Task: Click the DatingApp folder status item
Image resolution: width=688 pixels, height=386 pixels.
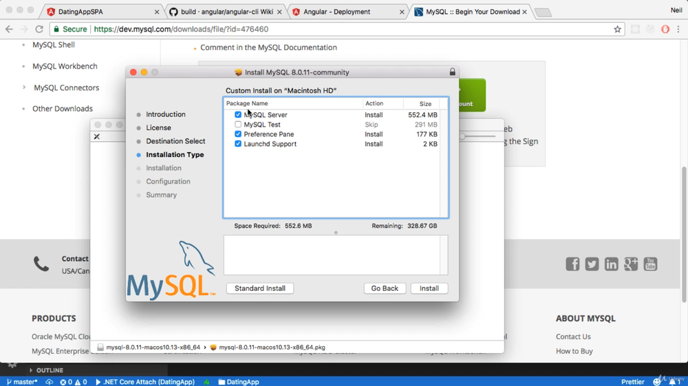Action: coord(239,382)
